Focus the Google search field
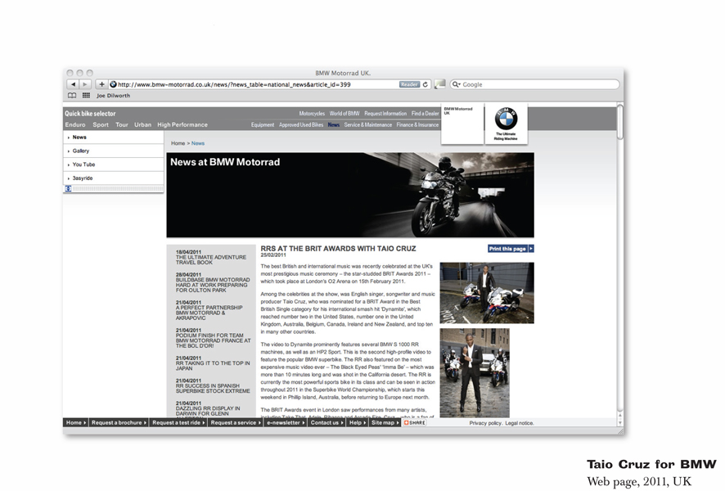The width and height of the screenshot is (725, 491). (x=534, y=84)
